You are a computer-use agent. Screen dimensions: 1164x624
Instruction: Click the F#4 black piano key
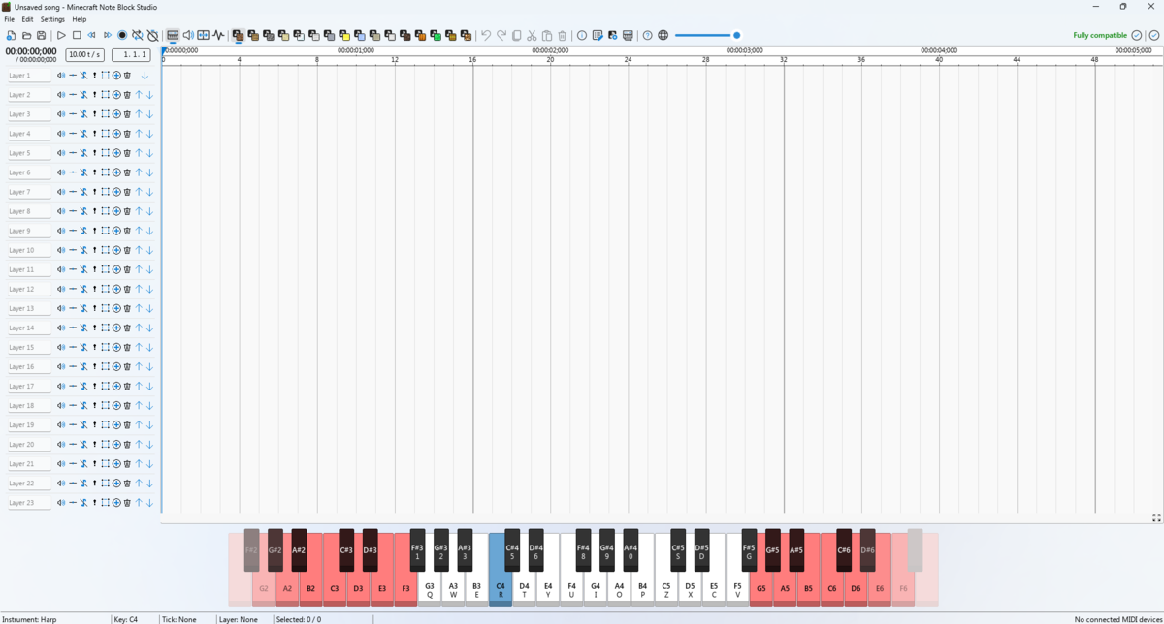pos(583,549)
